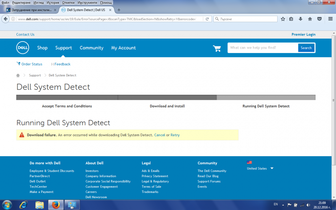Open the Pocket icon in the toolbar

319,19
